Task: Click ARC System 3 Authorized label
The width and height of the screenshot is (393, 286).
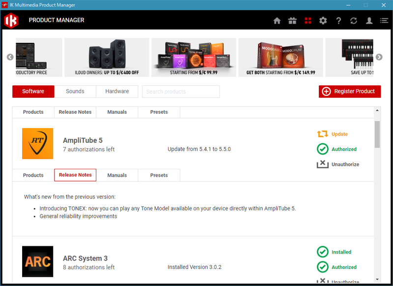Action: pyautogui.click(x=344, y=267)
